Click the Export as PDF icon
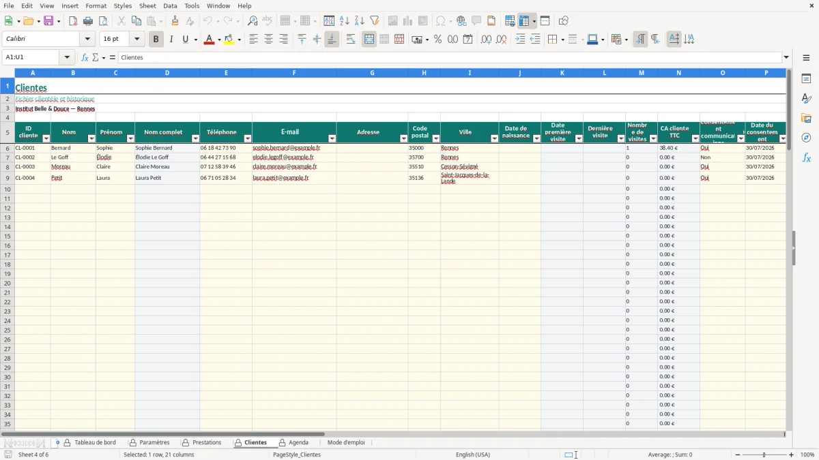 73,21
